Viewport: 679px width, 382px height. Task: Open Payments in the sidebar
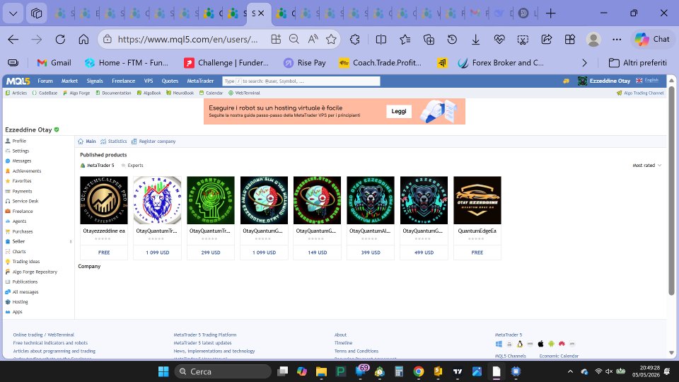pos(22,191)
